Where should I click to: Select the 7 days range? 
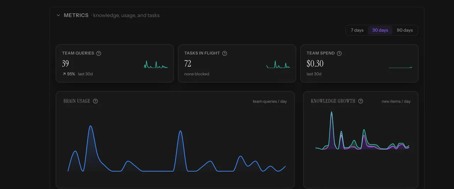[x=357, y=30]
